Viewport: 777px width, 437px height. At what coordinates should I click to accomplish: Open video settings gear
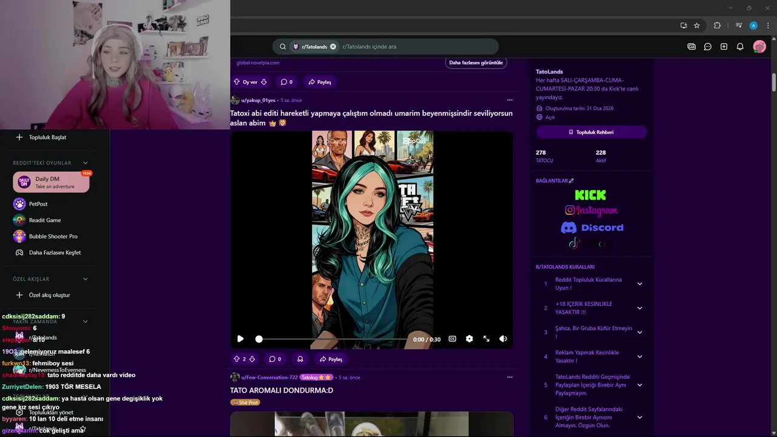[x=469, y=339]
